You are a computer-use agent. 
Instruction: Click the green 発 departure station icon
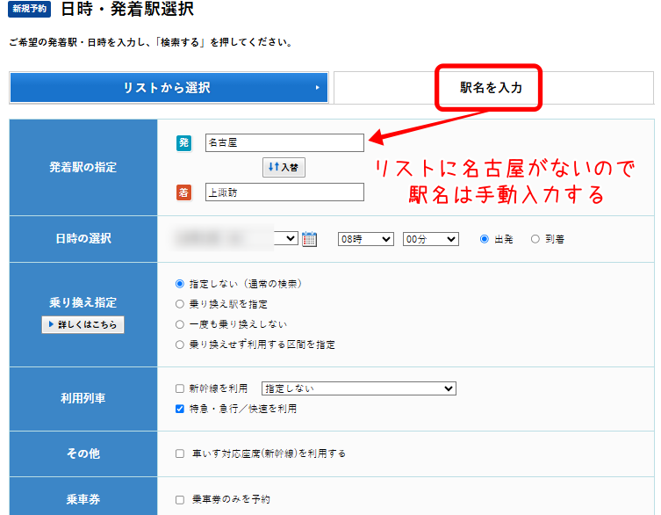183,142
